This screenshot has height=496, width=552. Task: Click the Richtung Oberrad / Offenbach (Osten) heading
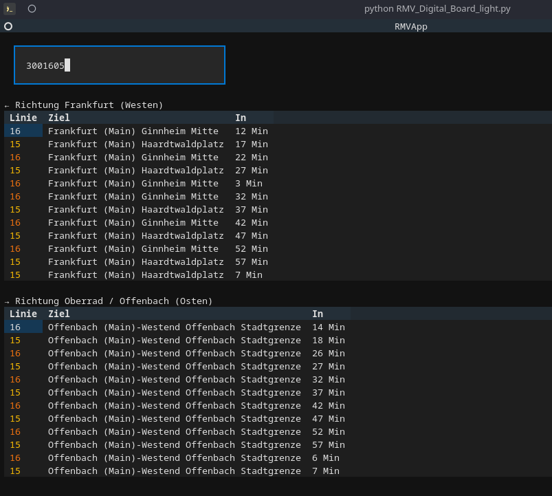[x=113, y=301]
